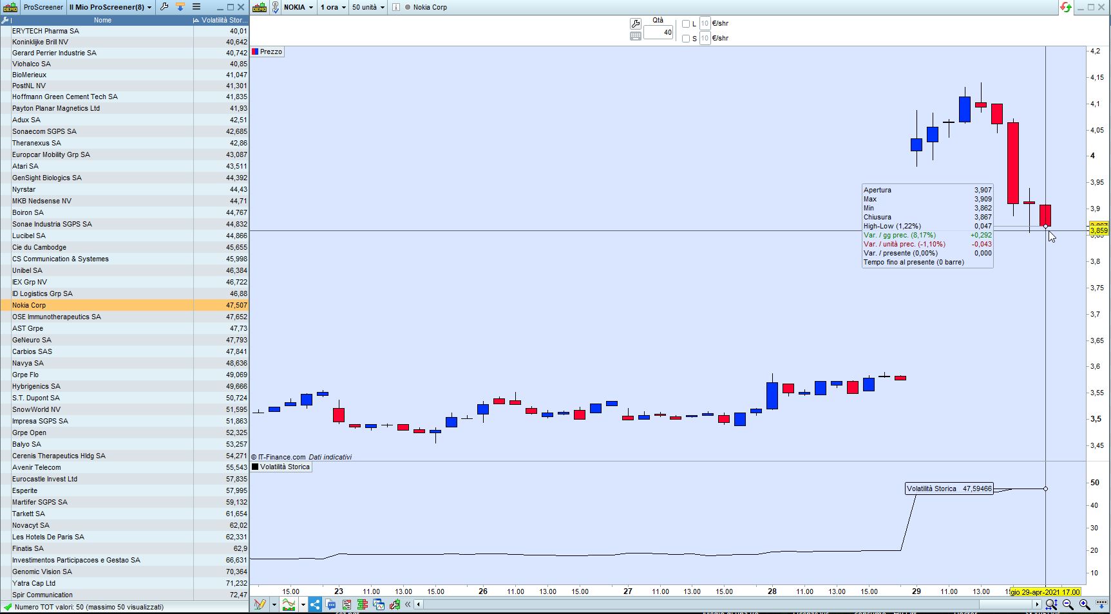Open ProScreener settings wrench icon
1111x614 pixels.
(x=164, y=7)
